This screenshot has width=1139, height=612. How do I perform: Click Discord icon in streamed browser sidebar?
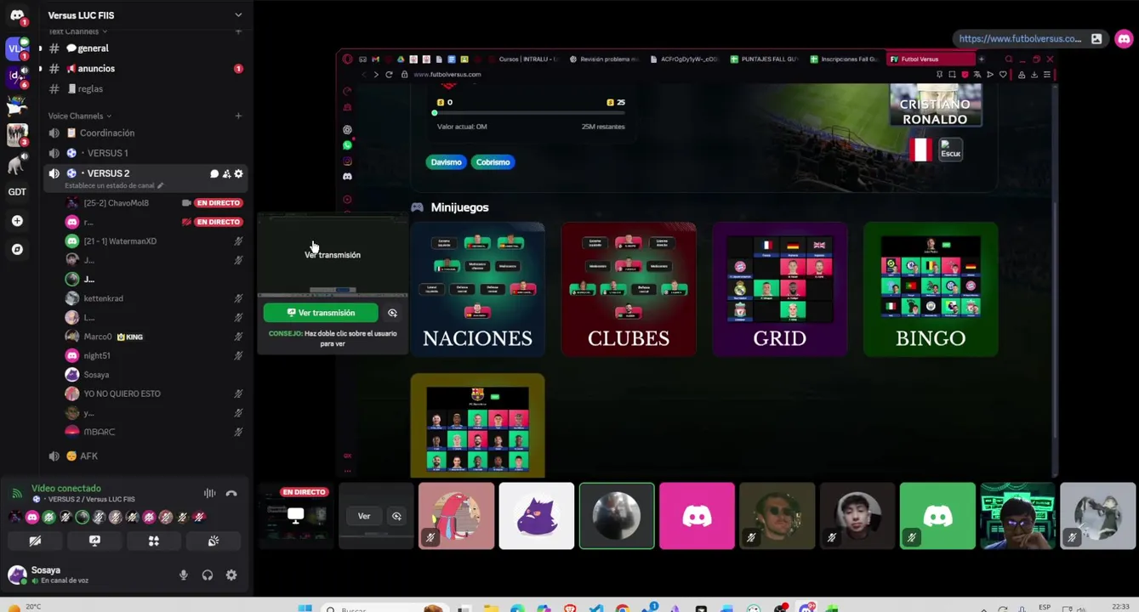347,176
